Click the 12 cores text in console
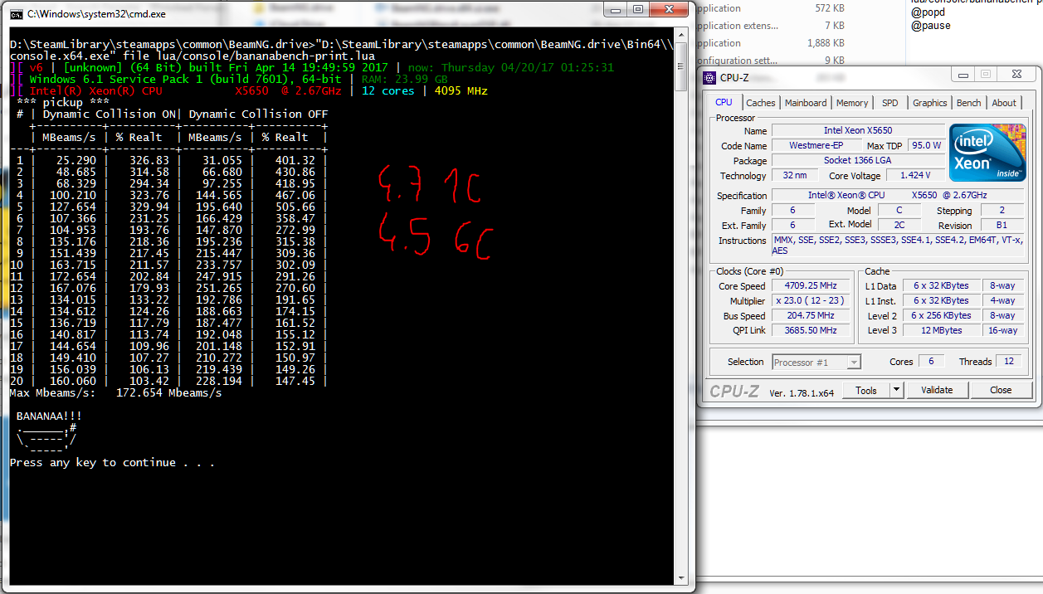This screenshot has width=1043, height=594. coord(387,90)
